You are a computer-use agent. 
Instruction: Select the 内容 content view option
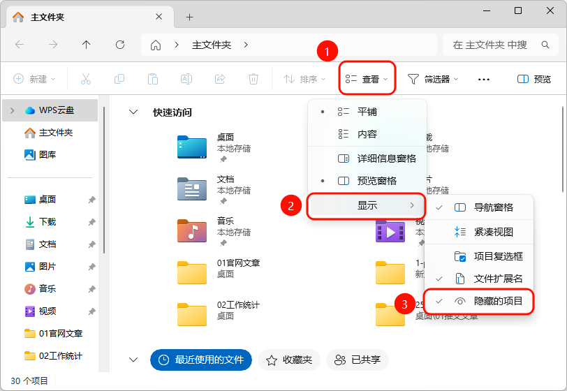367,134
